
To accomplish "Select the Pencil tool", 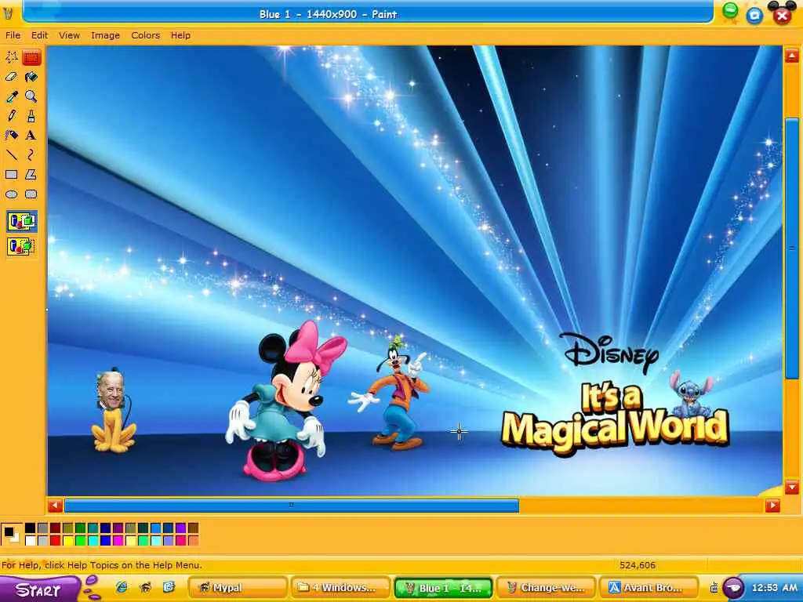I will 11,116.
